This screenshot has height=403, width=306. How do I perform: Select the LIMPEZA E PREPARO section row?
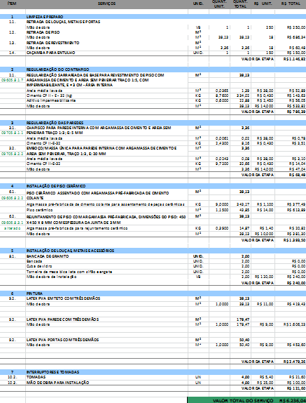tap(153, 17)
